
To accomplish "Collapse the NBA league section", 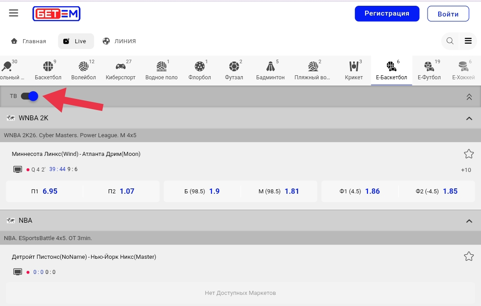I will (469, 221).
